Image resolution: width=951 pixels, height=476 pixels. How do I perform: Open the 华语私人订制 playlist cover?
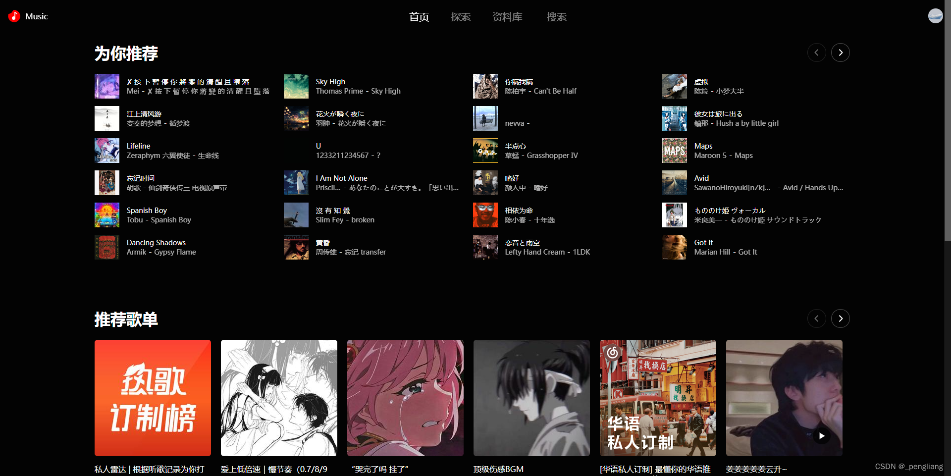coord(658,398)
